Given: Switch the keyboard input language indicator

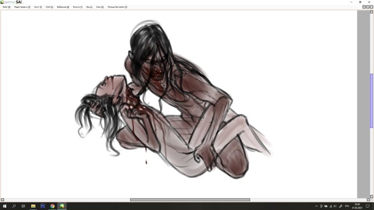Looking at the screenshot, I should (347, 206).
